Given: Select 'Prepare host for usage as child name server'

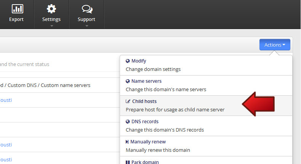Looking at the screenshot, I should click(x=175, y=110).
